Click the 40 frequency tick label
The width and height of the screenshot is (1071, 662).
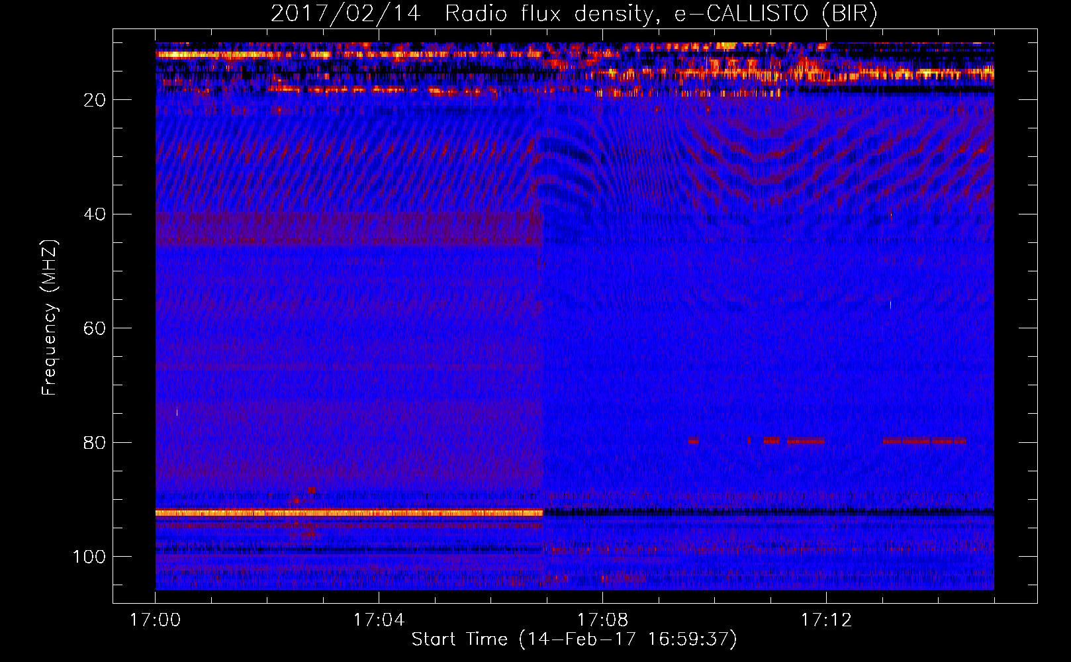95,214
